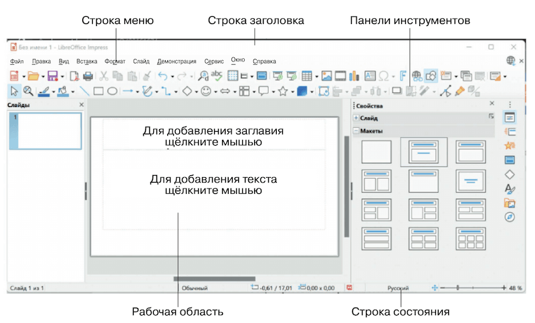Click the Русский language in status bar

[x=398, y=288]
